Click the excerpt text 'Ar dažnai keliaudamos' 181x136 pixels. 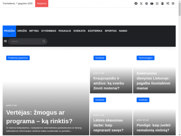pos(44,129)
